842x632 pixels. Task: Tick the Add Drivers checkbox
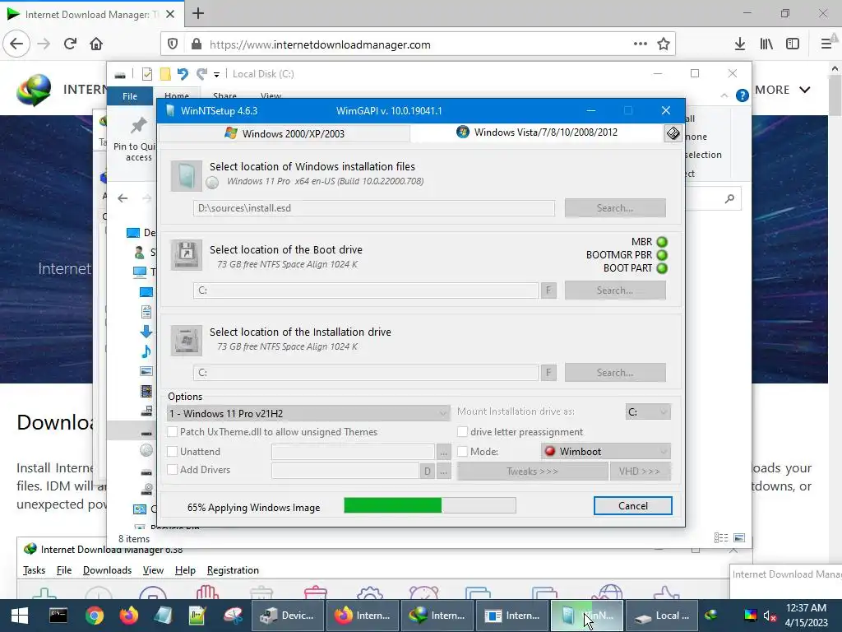coord(173,470)
